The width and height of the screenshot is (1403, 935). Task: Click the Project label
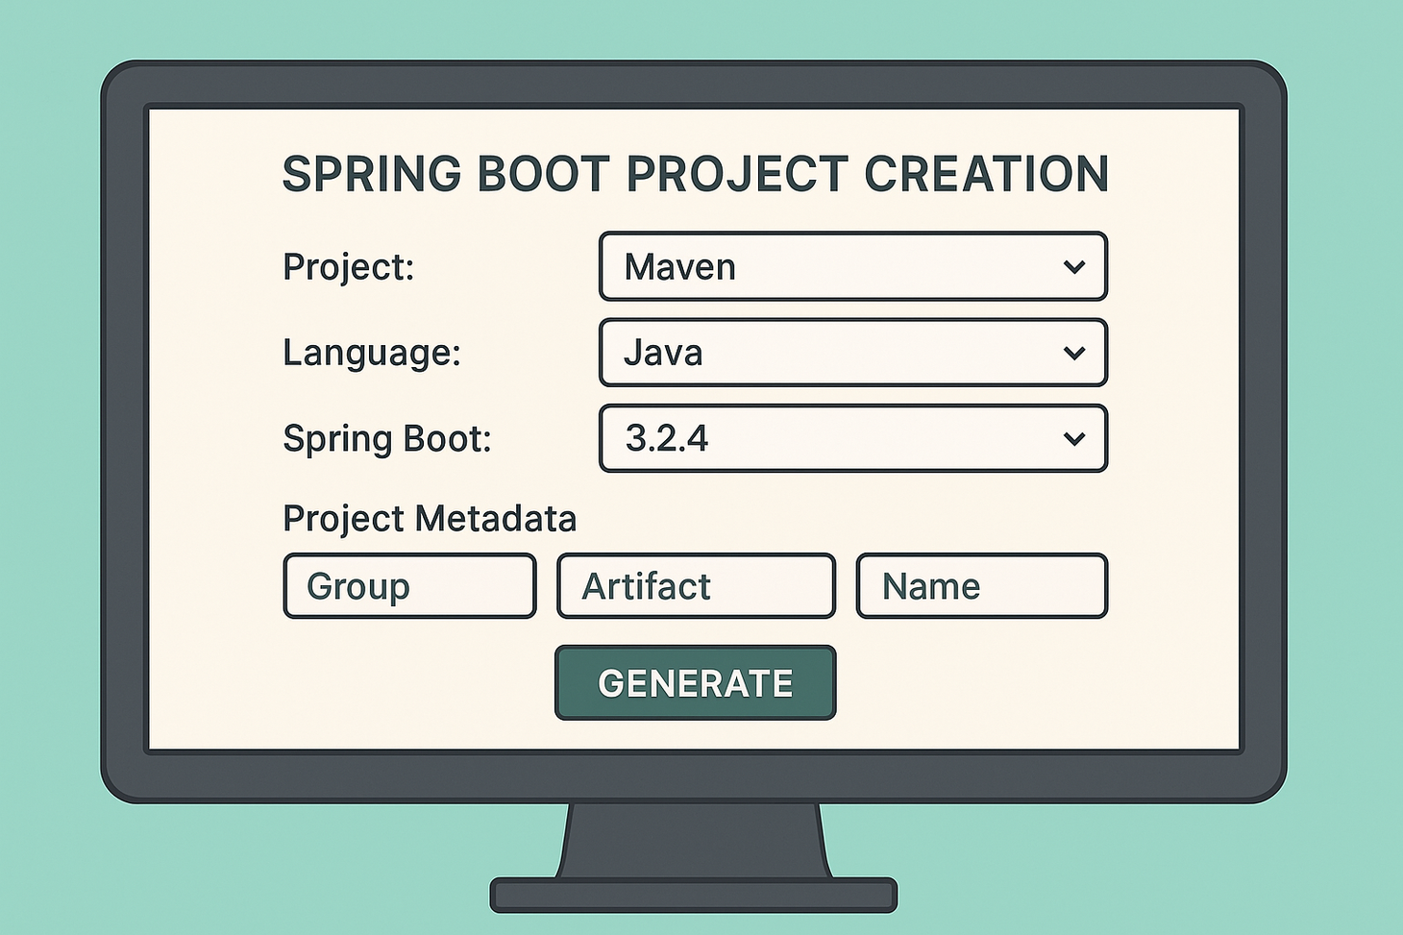349,267
